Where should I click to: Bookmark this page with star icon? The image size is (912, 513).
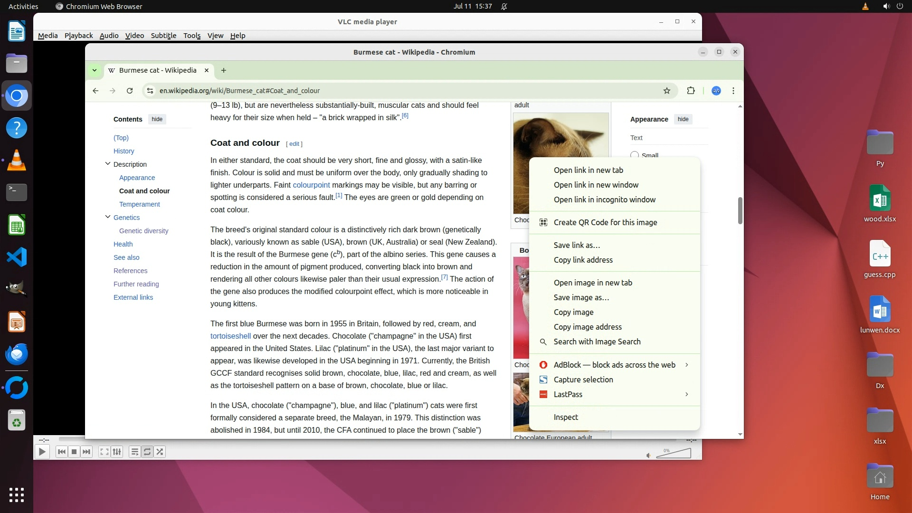pos(667,91)
